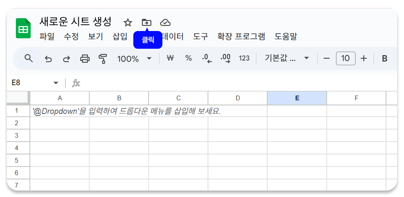Select column D header
This screenshot has height=197, width=404.
click(x=238, y=98)
